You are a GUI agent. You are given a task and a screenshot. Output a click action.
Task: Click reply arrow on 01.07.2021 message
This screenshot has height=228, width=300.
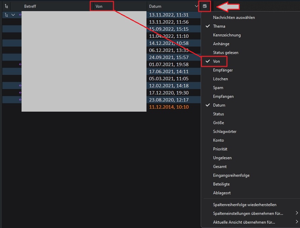(20, 64)
